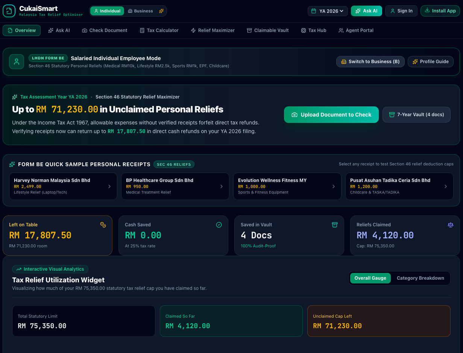Open the Claimable Vault tab
Image resolution: width=463 pixels, height=353 pixels.
[x=268, y=30]
